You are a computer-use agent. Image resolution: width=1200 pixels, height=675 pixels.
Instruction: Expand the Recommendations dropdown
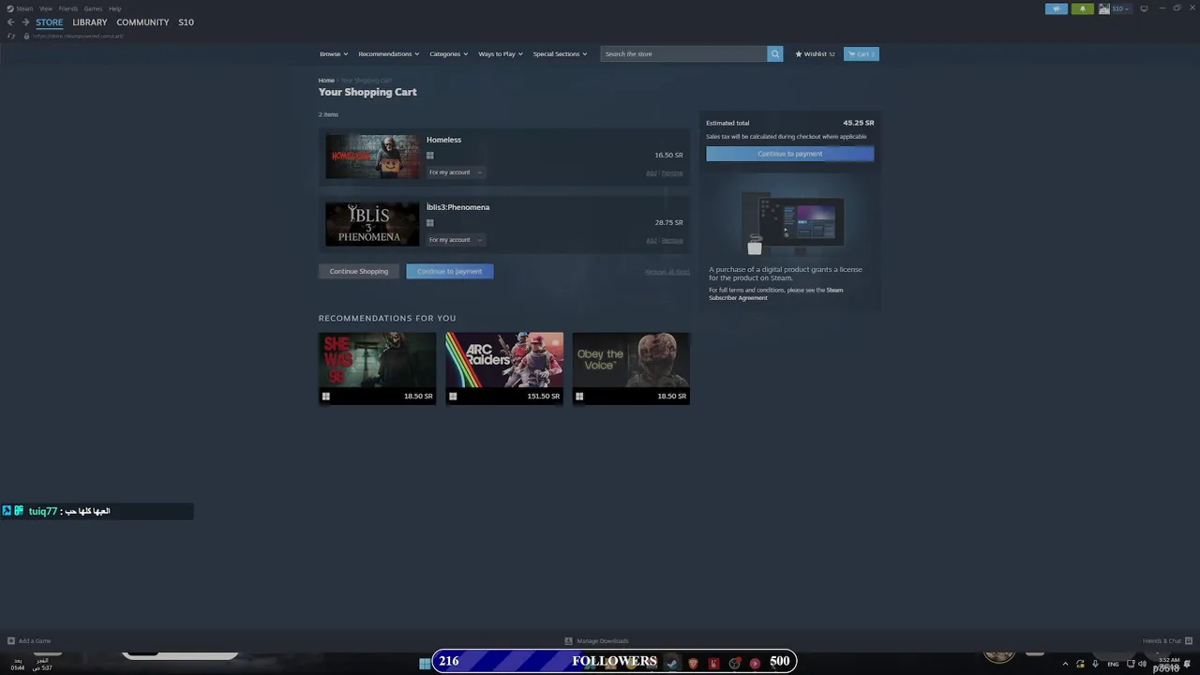click(x=389, y=53)
